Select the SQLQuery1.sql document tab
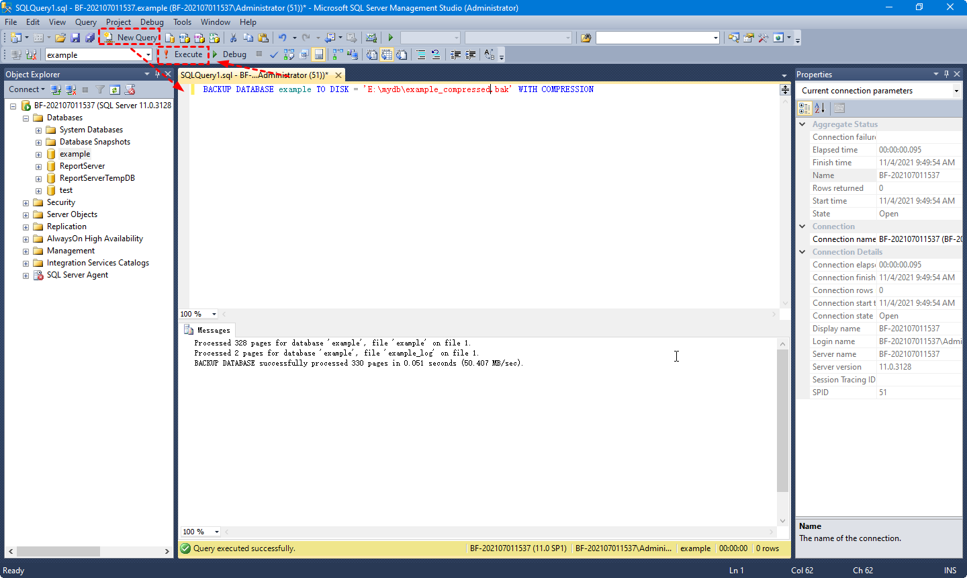Image resolution: width=967 pixels, height=578 pixels. point(254,75)
